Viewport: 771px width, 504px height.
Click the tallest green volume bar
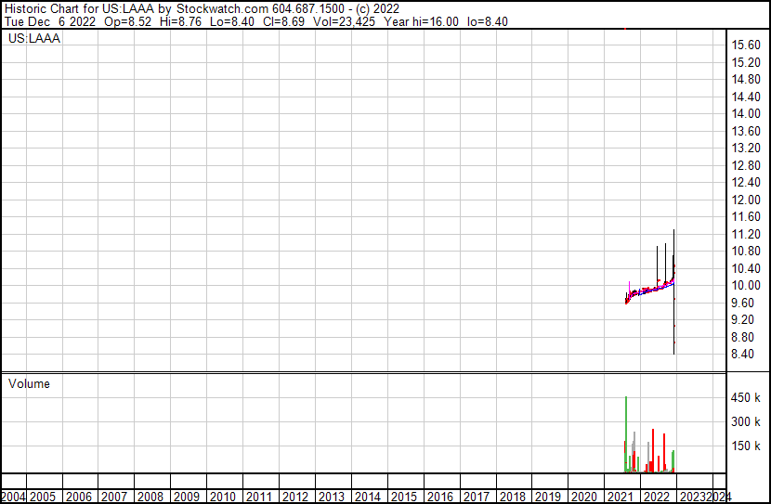[626, 434]
